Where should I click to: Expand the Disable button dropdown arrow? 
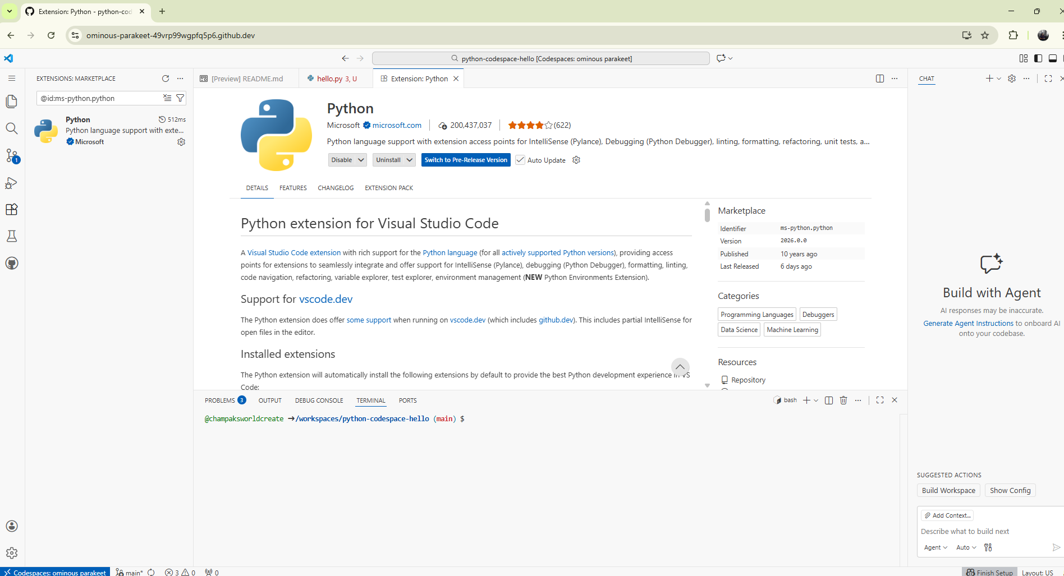click(x=361, y=160)
